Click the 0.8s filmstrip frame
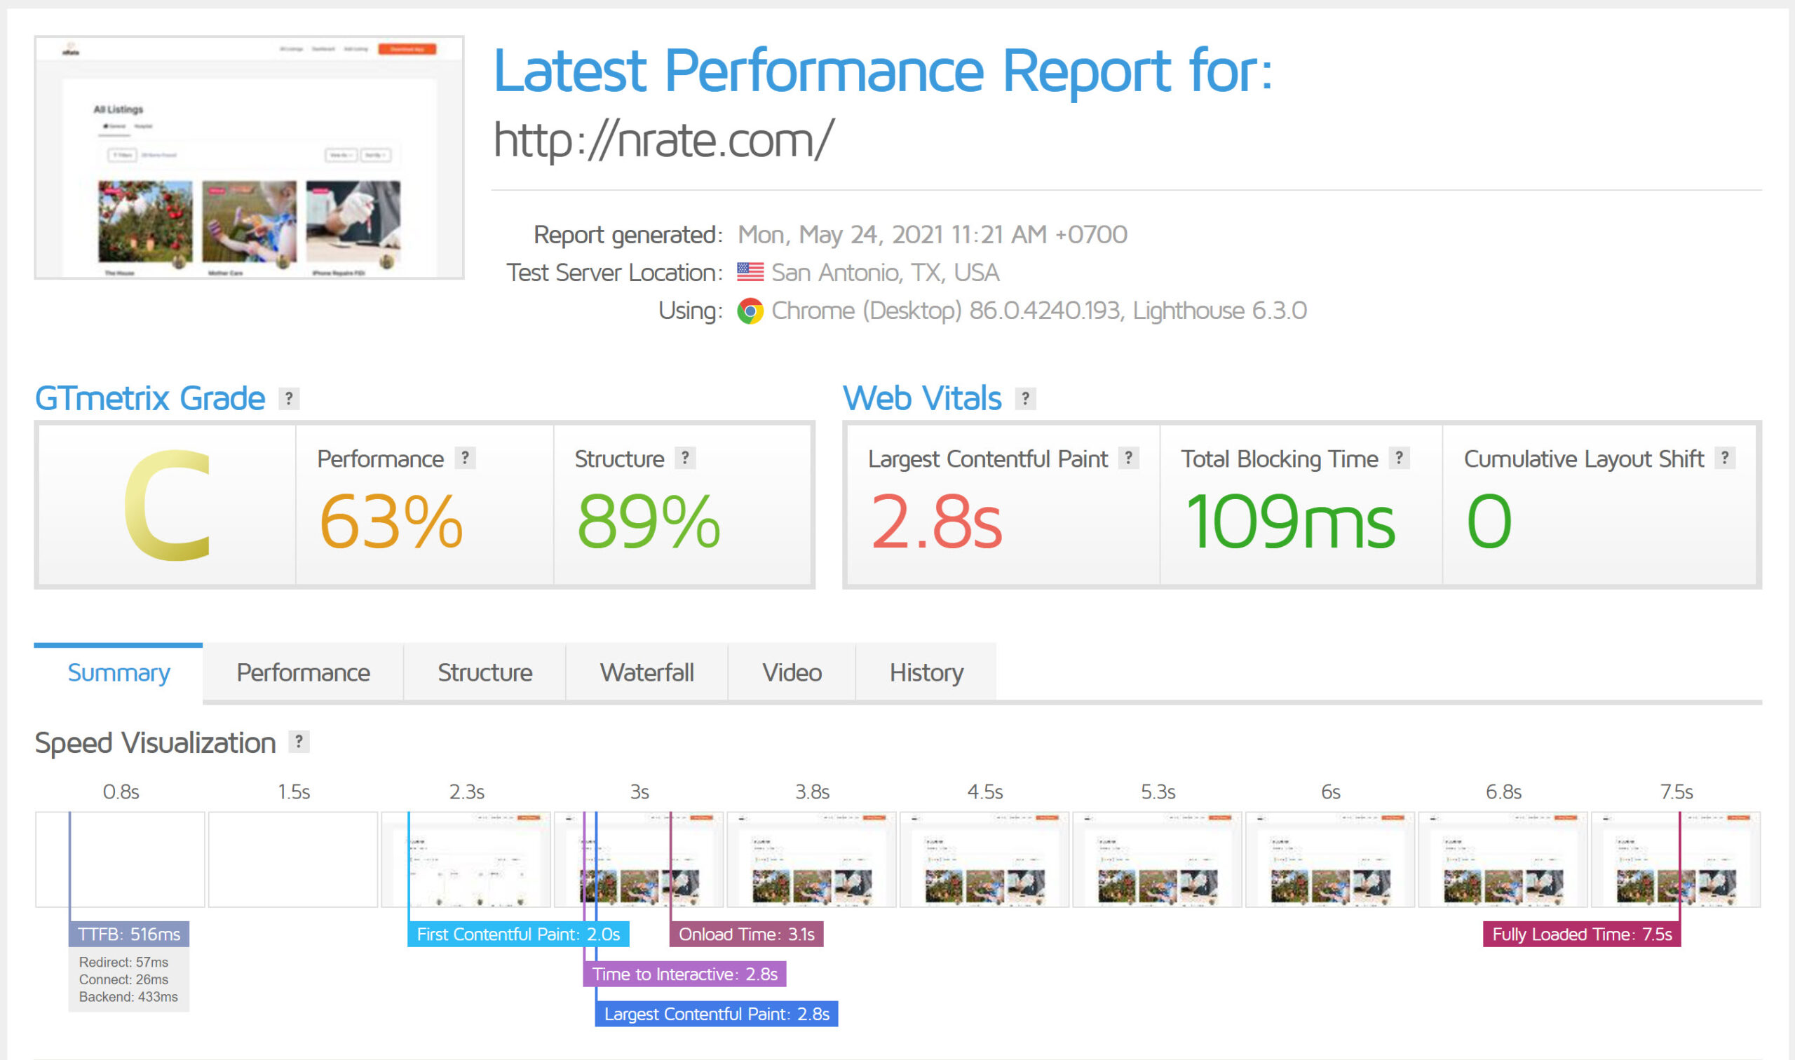The image size is (1795, 1060). 120,859
